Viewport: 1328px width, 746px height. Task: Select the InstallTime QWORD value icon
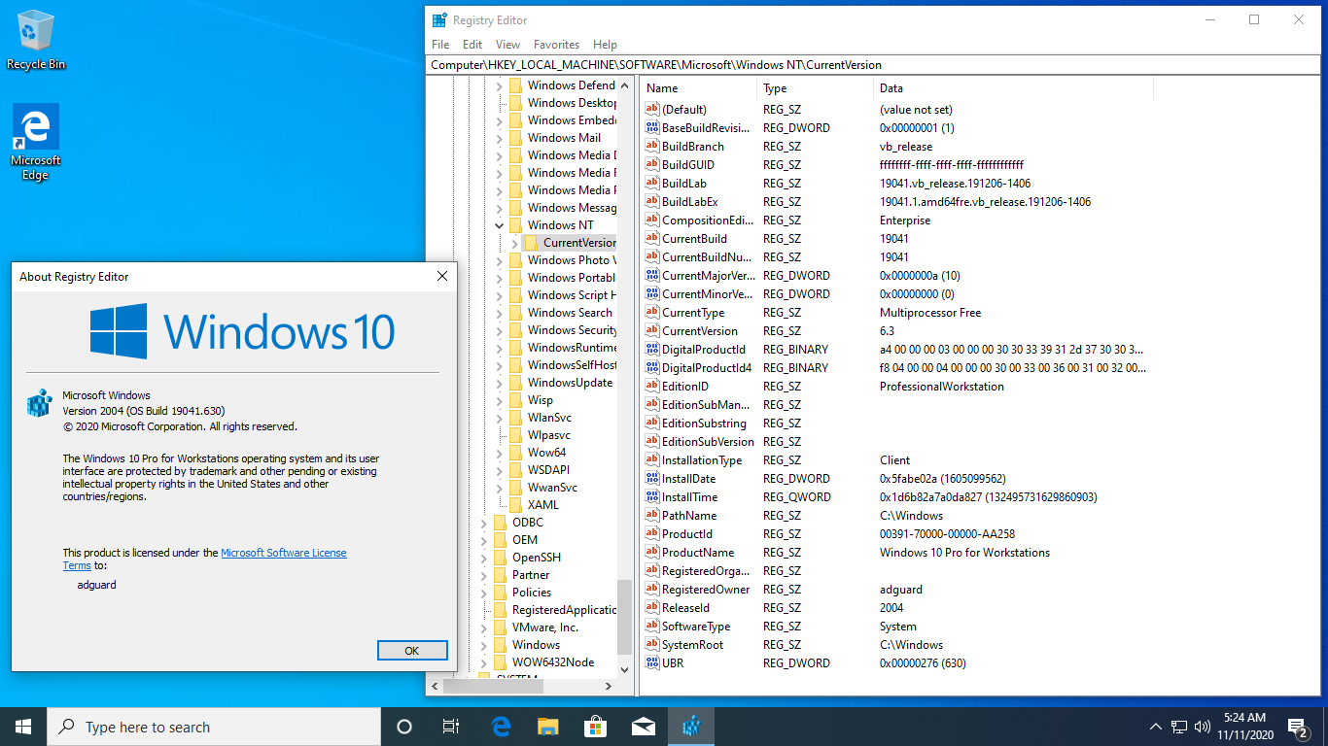click(x=652, y=497)
